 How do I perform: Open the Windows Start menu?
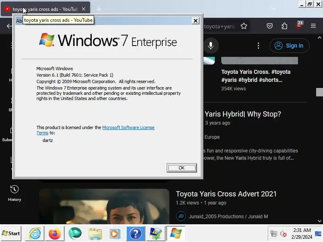pos(11,234)
